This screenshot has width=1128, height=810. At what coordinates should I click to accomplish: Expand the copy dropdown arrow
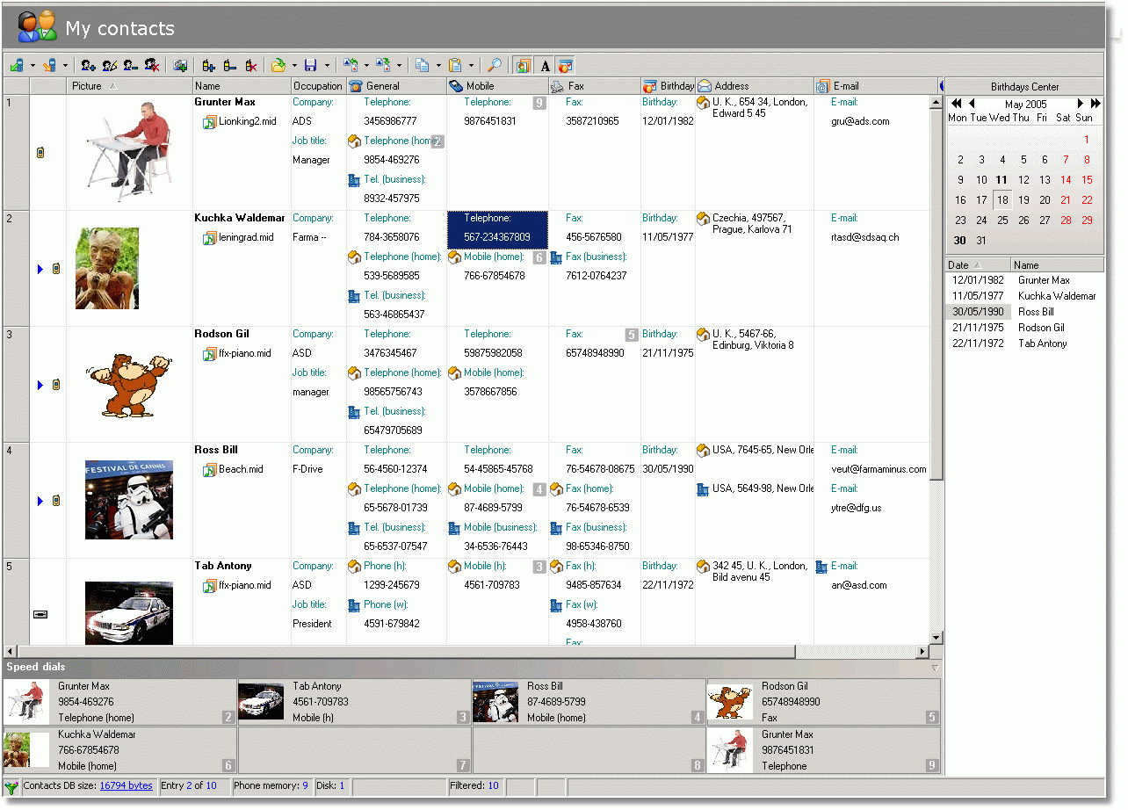pyautogui.click(x=438, y=66)
